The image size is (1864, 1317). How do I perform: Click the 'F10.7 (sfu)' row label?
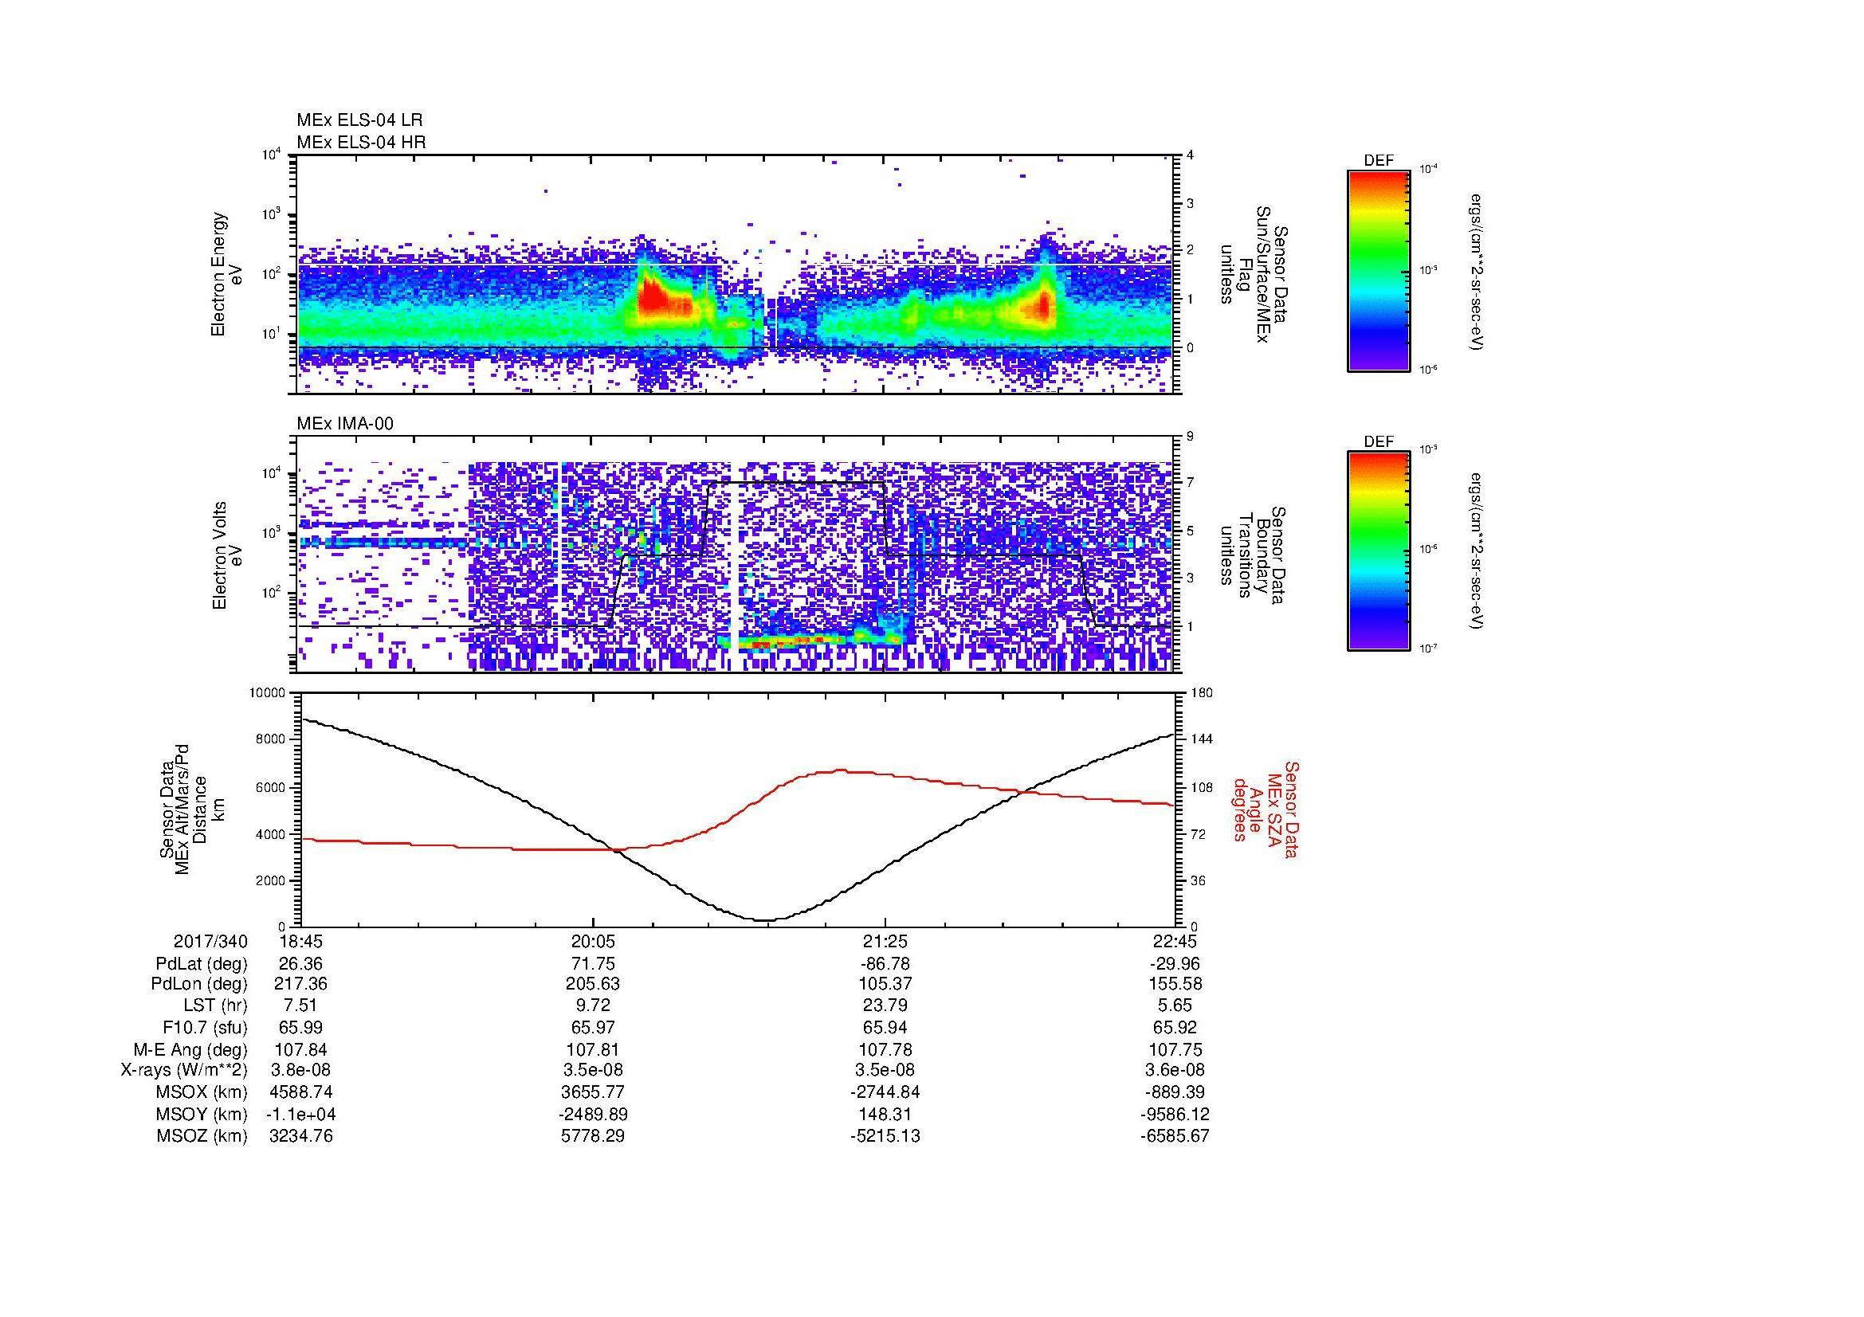pyautogui.click(x=205, y=1027)
